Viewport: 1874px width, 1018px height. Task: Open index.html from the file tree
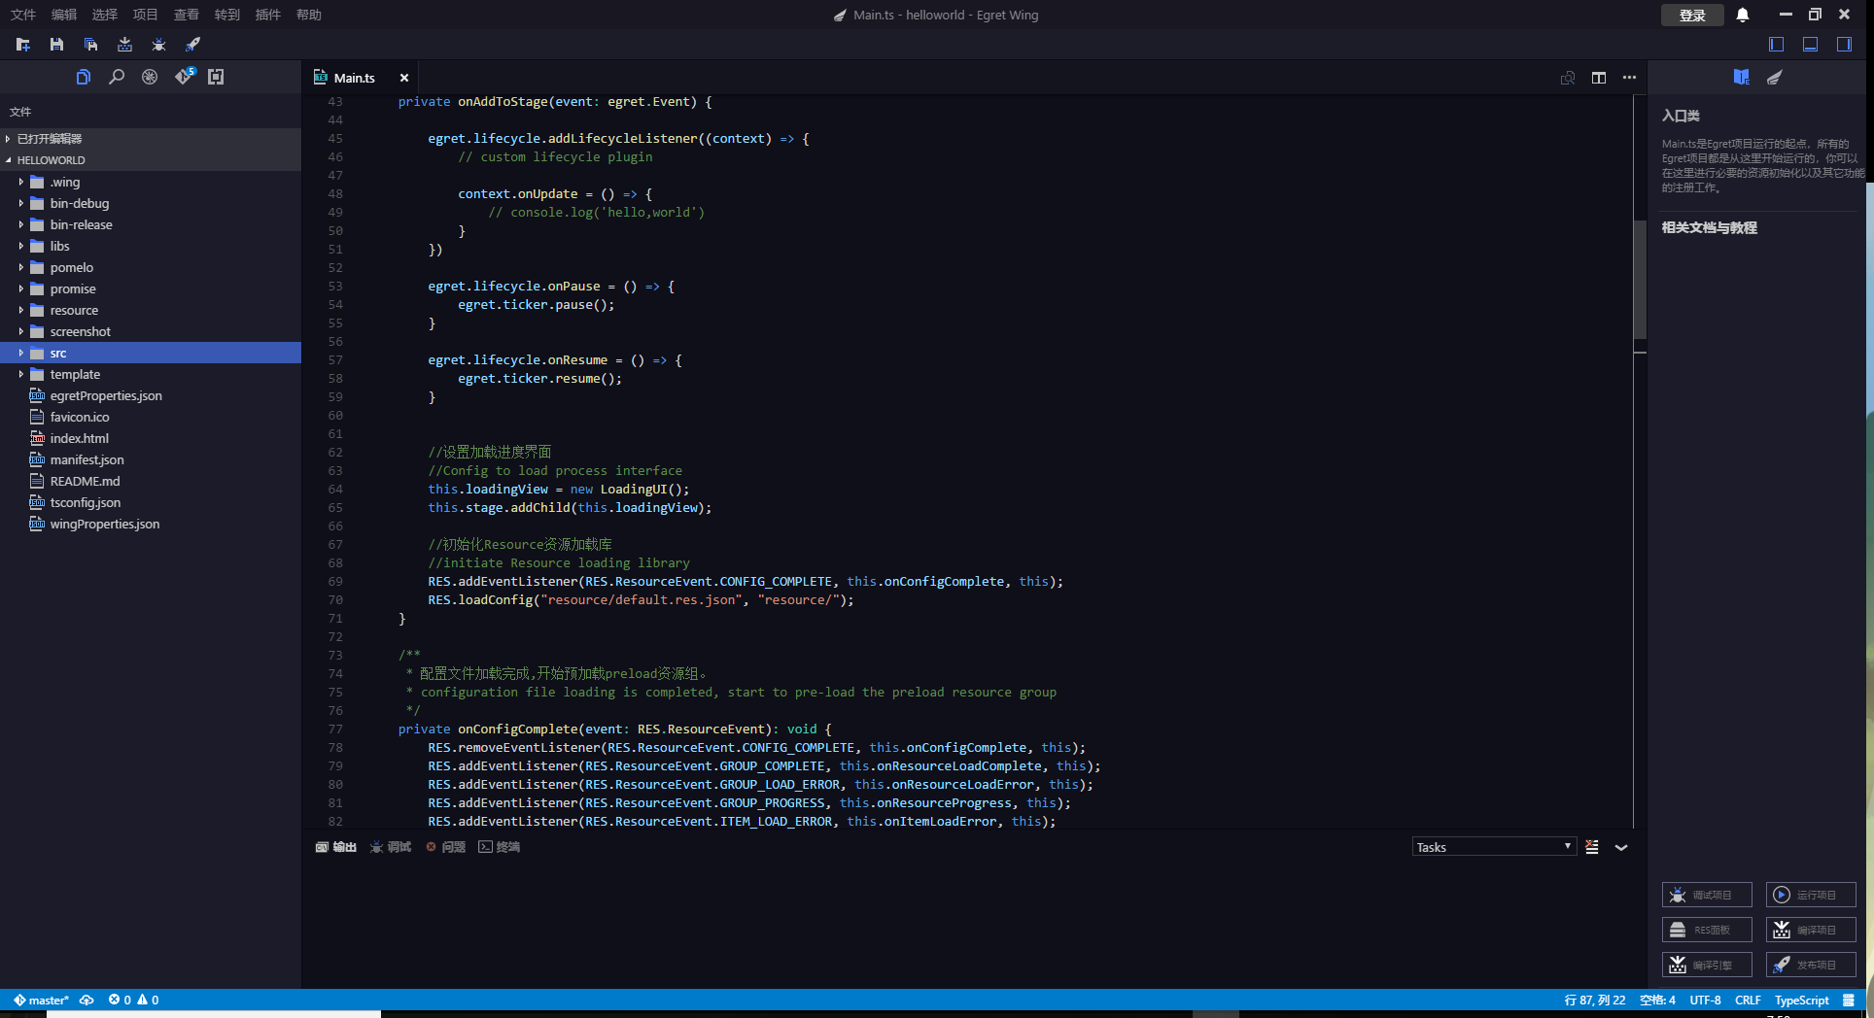tap(79, 439)
